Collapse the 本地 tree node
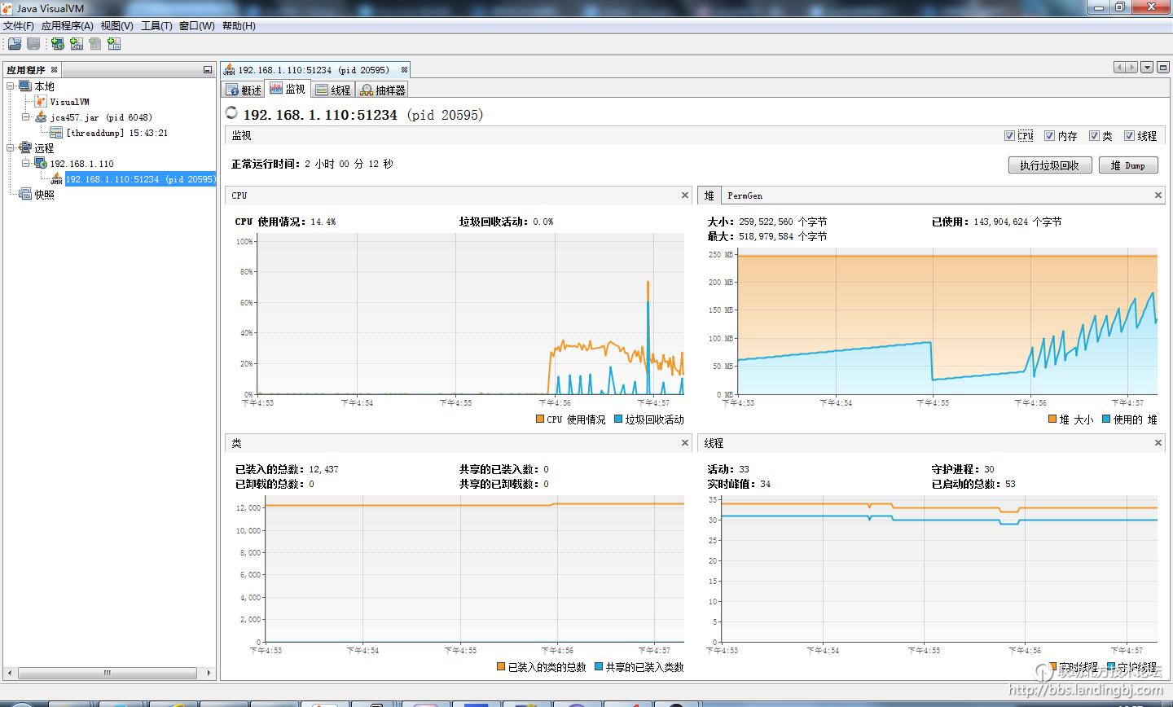 11,86
